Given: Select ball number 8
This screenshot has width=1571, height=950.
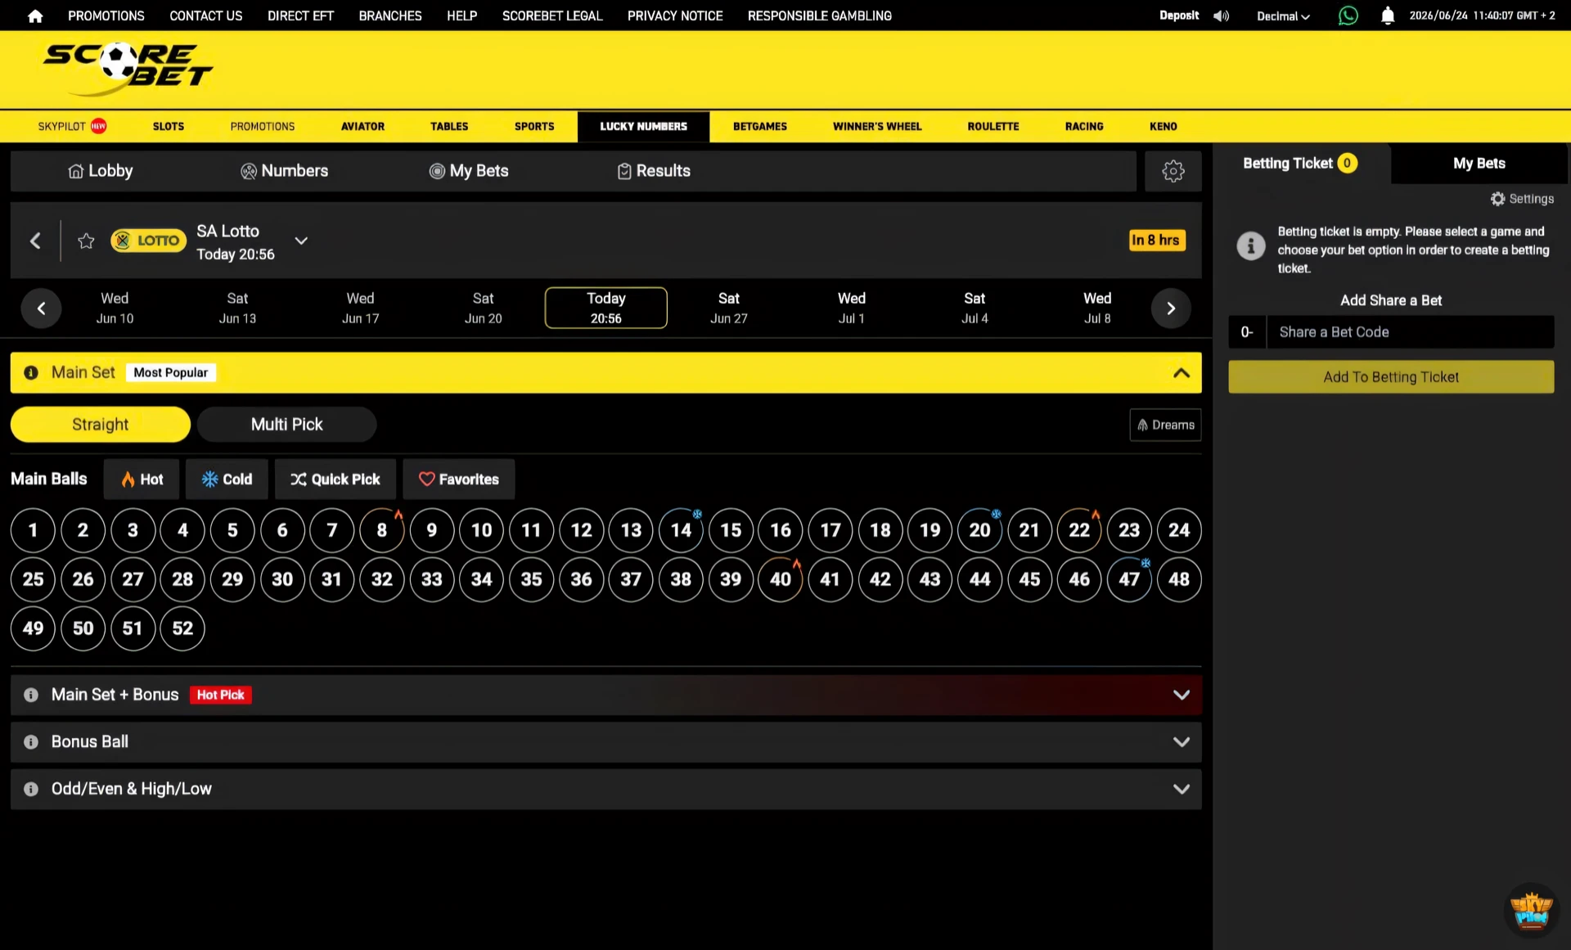Looking at the screenshot, I should [381, 530].
